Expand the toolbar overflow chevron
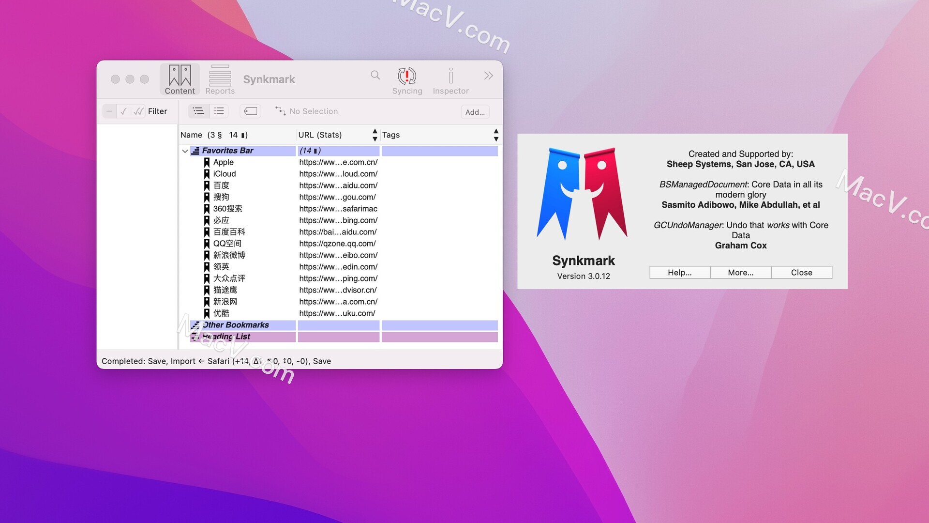 488,76
